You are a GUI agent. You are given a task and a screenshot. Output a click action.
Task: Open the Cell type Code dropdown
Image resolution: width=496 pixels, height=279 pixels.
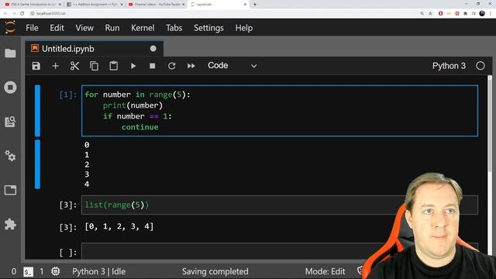tap(232, 66)
